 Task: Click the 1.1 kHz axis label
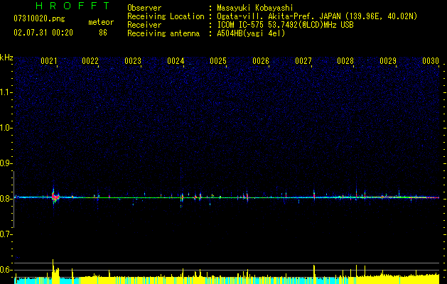click(6, 92)
